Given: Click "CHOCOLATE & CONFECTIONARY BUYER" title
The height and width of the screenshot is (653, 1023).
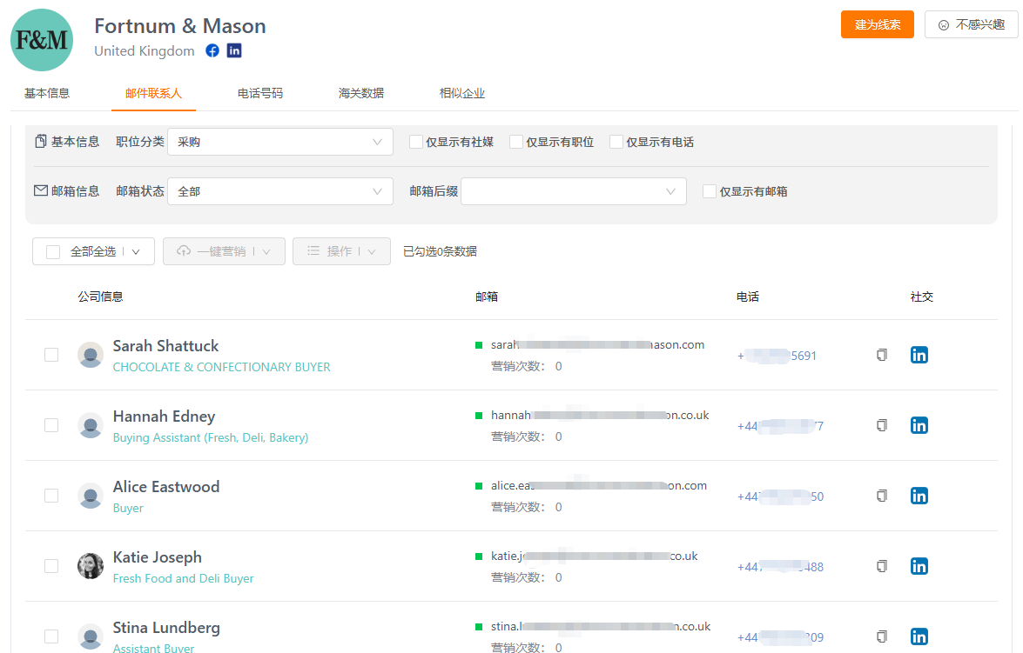Looking at the screenshot, I should [222, 367].
